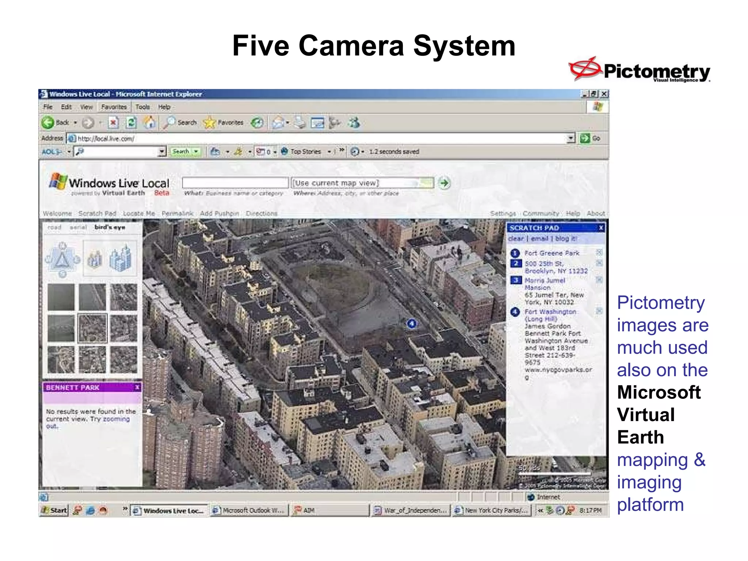This screenshot has height=561, width=748.
Task: Click the IE Back arrow button
Action: (48, 123)
